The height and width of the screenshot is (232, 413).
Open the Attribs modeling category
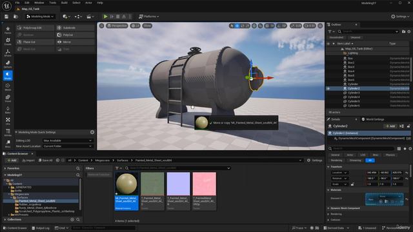coord(8,133)
